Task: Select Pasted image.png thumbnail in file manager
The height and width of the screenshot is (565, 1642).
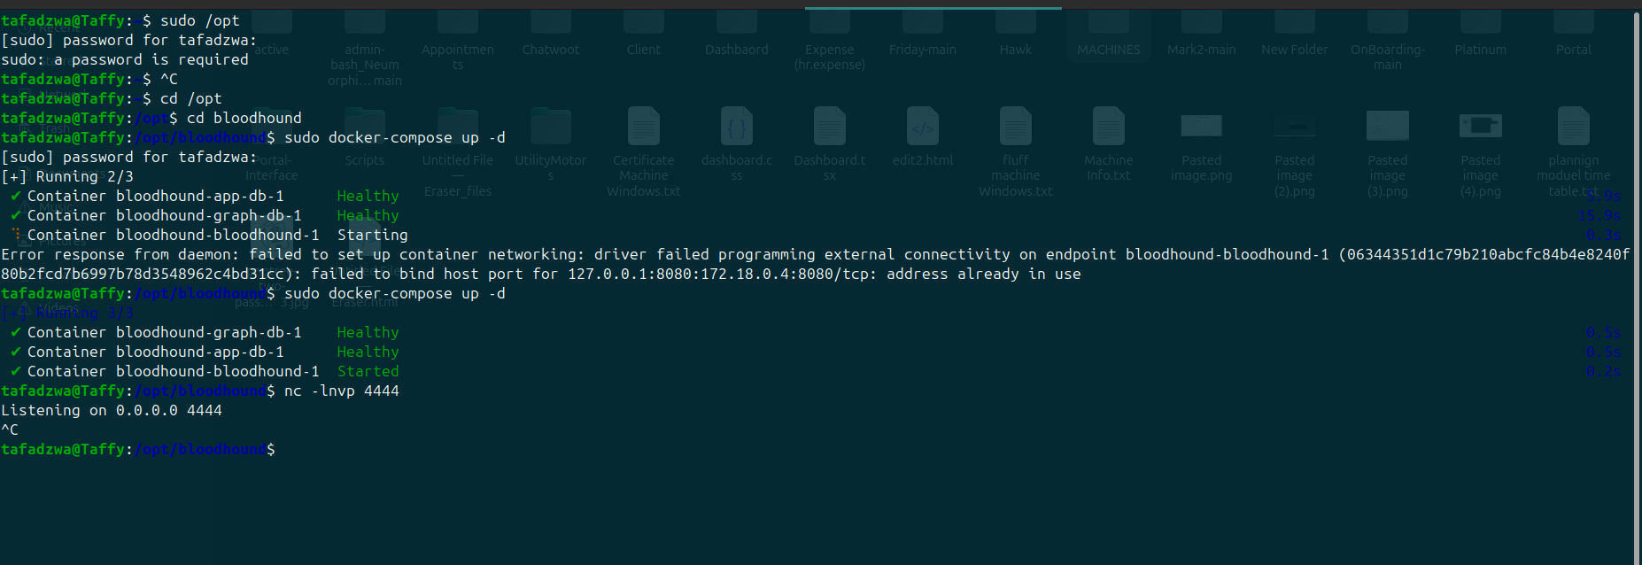Action: pyautogui.click(x=1202, y=126)
